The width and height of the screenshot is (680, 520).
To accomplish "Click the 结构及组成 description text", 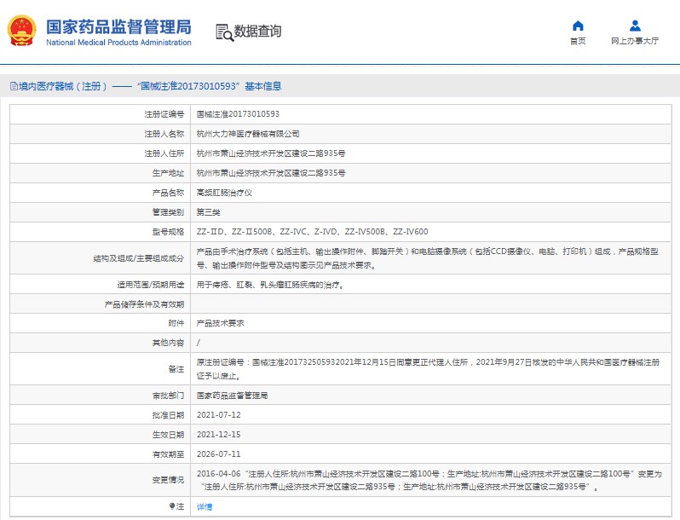I will coord(428,258).
